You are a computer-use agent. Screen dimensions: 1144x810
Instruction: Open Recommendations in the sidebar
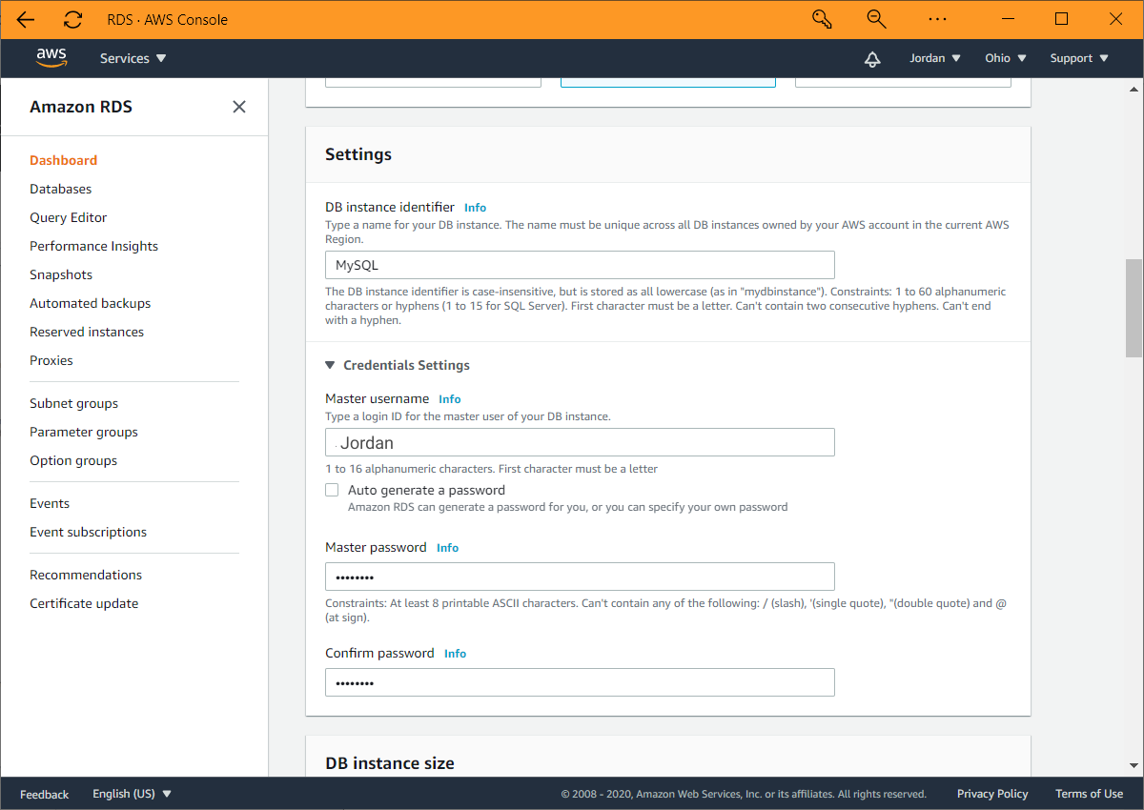[x=86, y=575]
